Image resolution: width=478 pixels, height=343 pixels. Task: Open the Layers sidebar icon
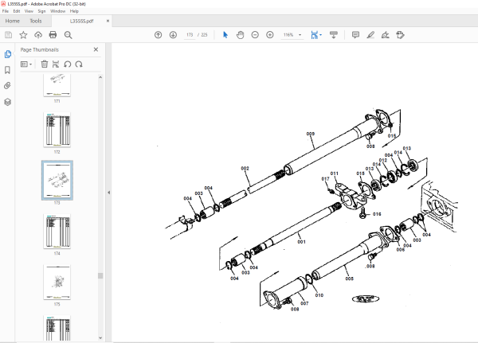coord(8,102)
